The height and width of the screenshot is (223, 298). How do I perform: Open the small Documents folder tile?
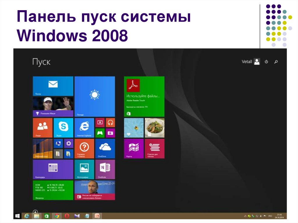tap(58, 154)
